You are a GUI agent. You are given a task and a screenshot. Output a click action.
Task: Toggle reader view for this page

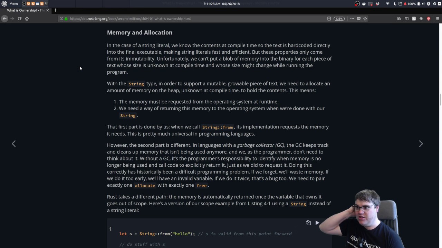tap(329, 19)
